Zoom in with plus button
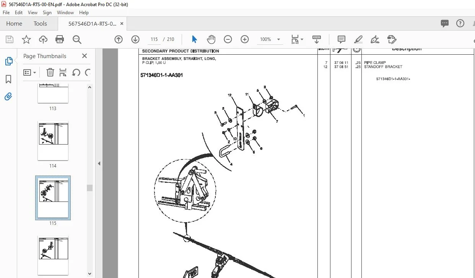475x278 pixels. [245, 39]
